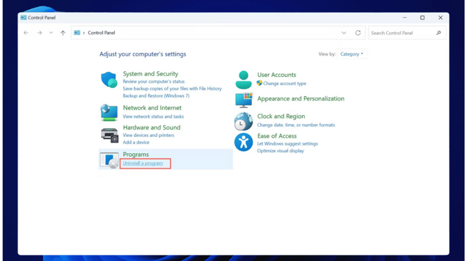Open Hardware and Sound printer icon
The image size is (465, 261).
click(110, 135)
